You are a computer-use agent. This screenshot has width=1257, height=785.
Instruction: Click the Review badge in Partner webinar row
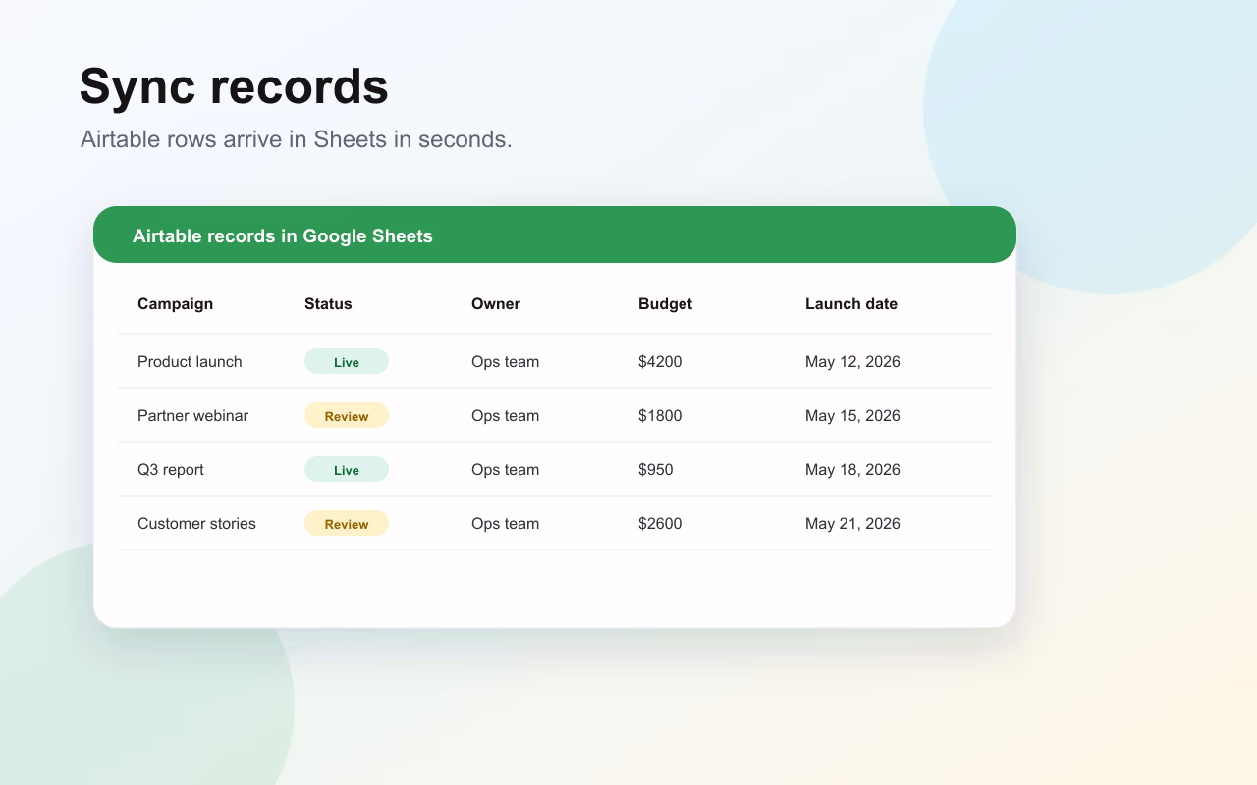coord(347,416)
